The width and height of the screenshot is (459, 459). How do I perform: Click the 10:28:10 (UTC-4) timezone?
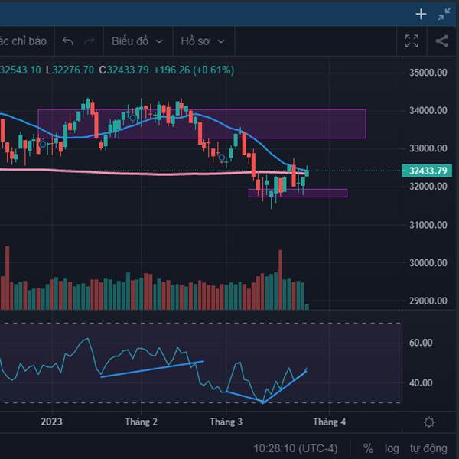295,448
